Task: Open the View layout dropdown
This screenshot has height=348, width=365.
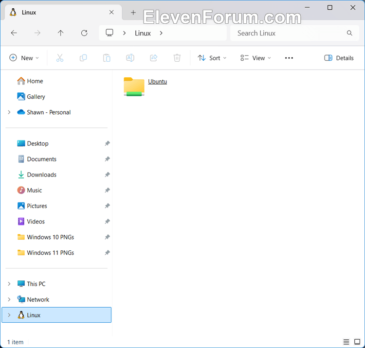Action: (255, 58)
